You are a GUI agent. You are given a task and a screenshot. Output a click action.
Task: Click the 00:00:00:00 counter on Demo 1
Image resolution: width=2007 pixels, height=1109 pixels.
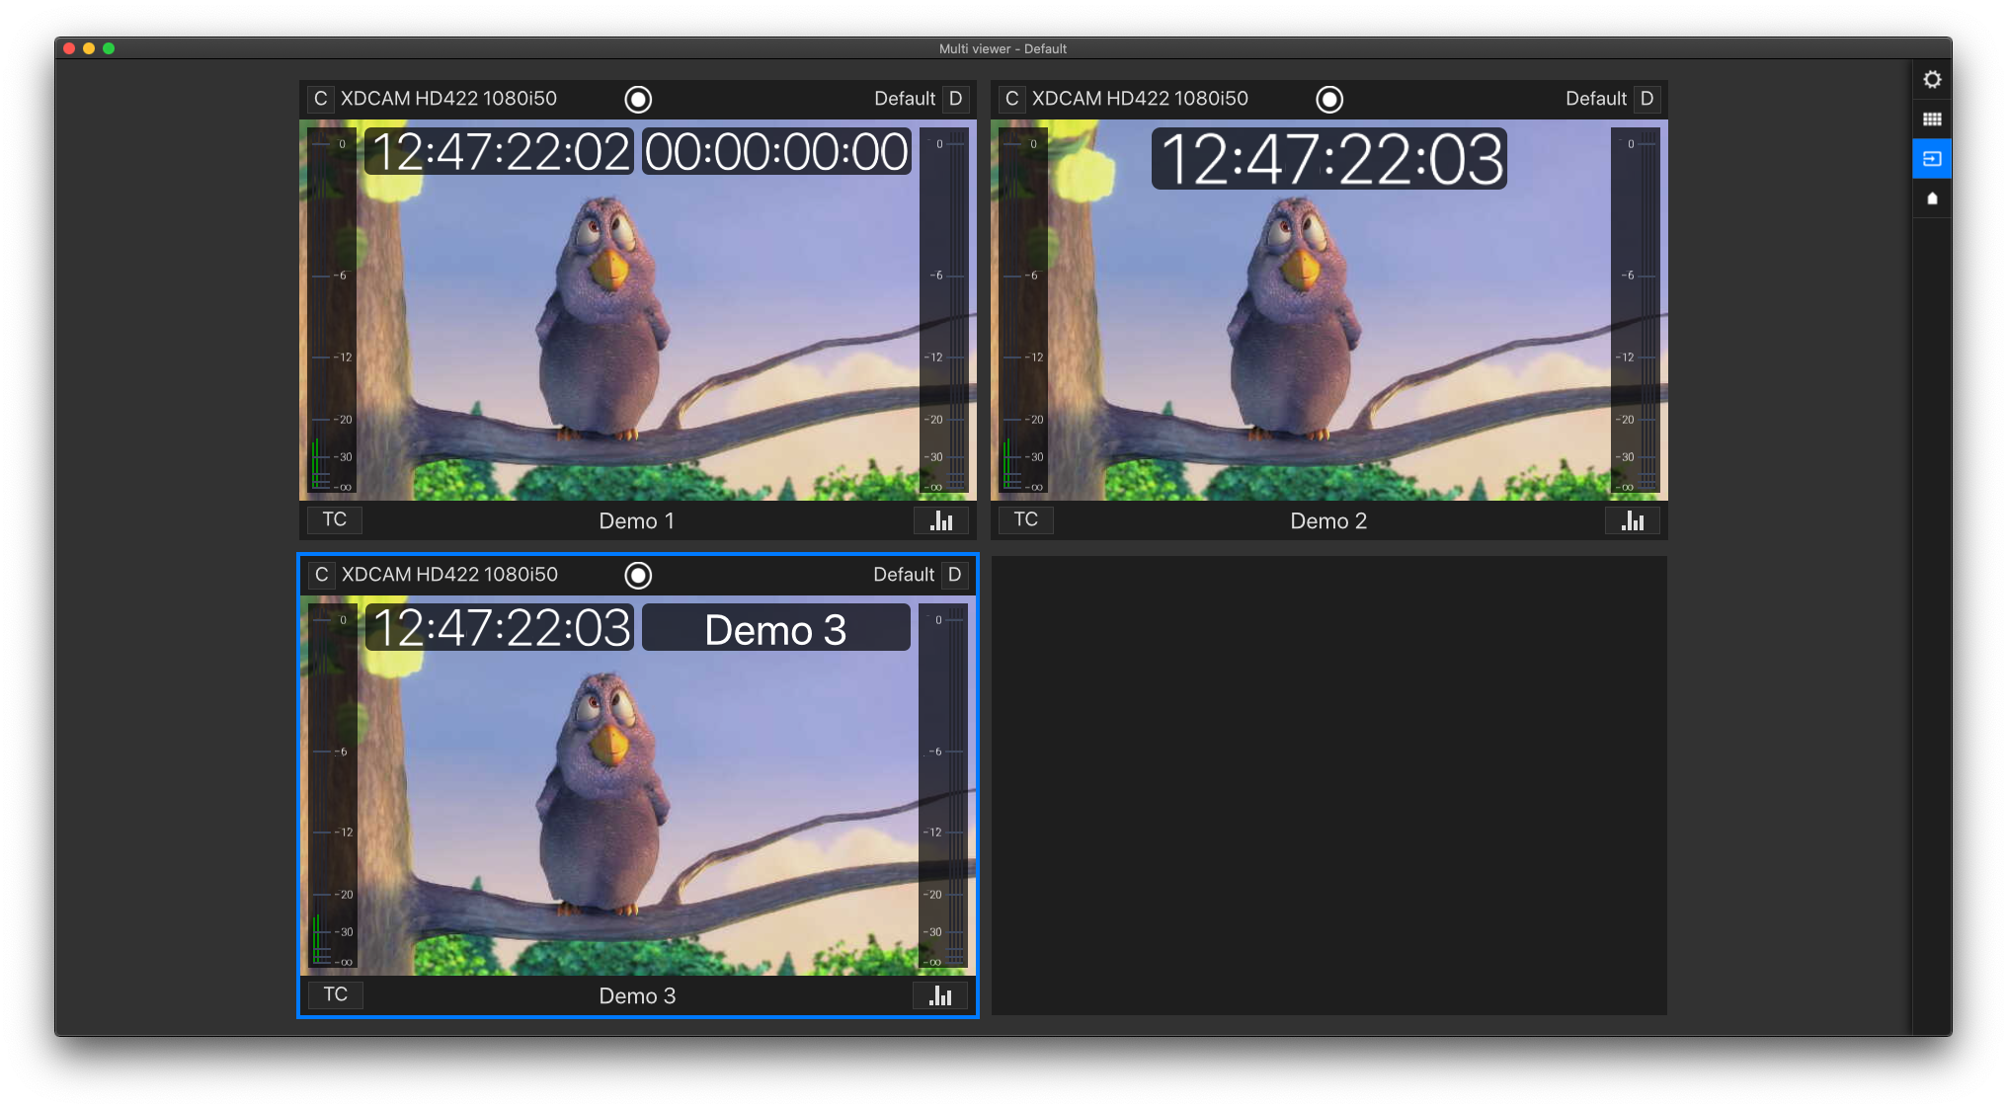776,152
